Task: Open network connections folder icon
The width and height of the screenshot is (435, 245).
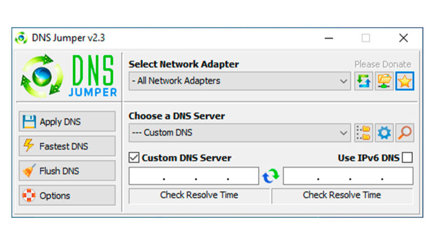Action: tap(384, 81)
